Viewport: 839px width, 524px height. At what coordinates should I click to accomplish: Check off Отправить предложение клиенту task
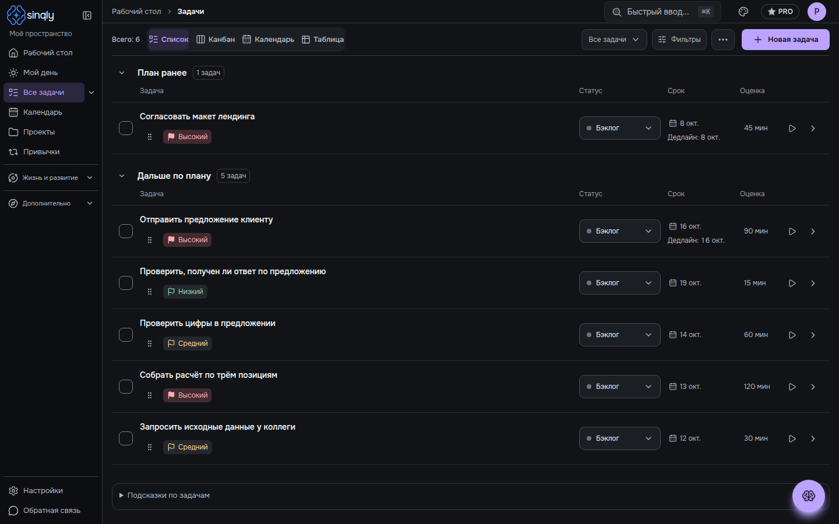pyautogui.click(x=126, y=231)
